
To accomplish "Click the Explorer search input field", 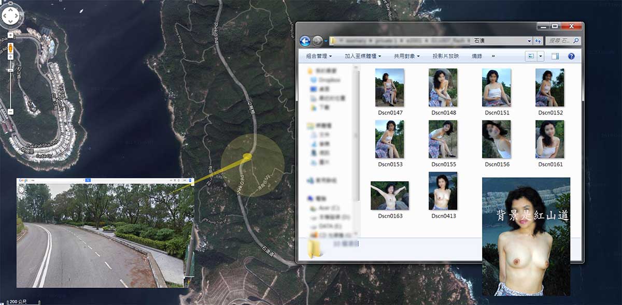I will click(559, 40).
